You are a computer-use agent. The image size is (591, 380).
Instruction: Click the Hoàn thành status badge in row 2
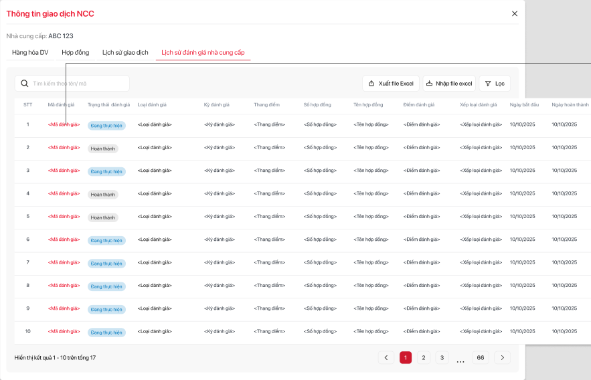tap(103, 149)
